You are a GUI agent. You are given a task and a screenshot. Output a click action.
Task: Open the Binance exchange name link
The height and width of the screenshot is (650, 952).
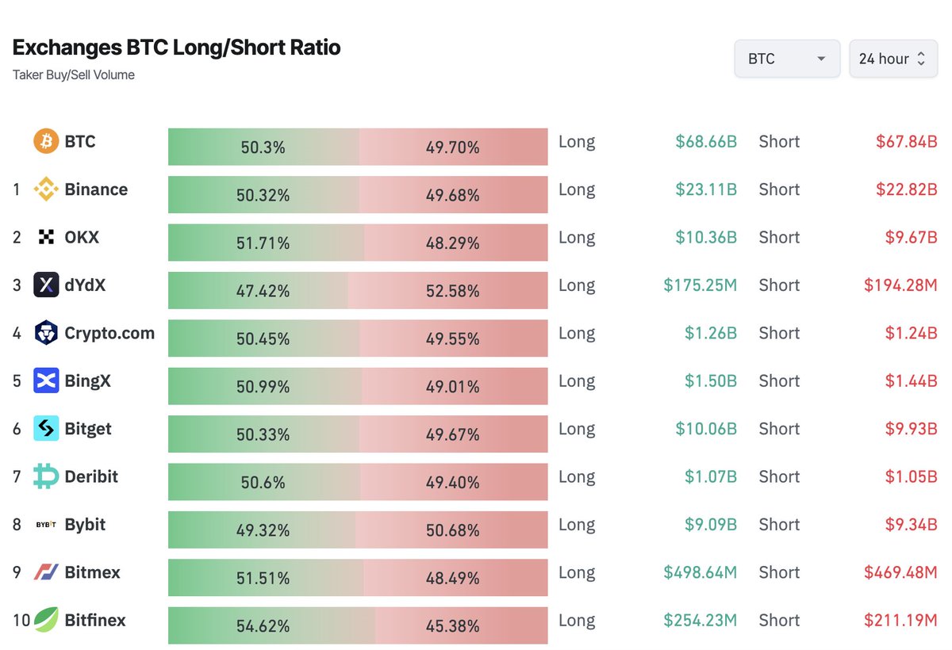point(96,189)
